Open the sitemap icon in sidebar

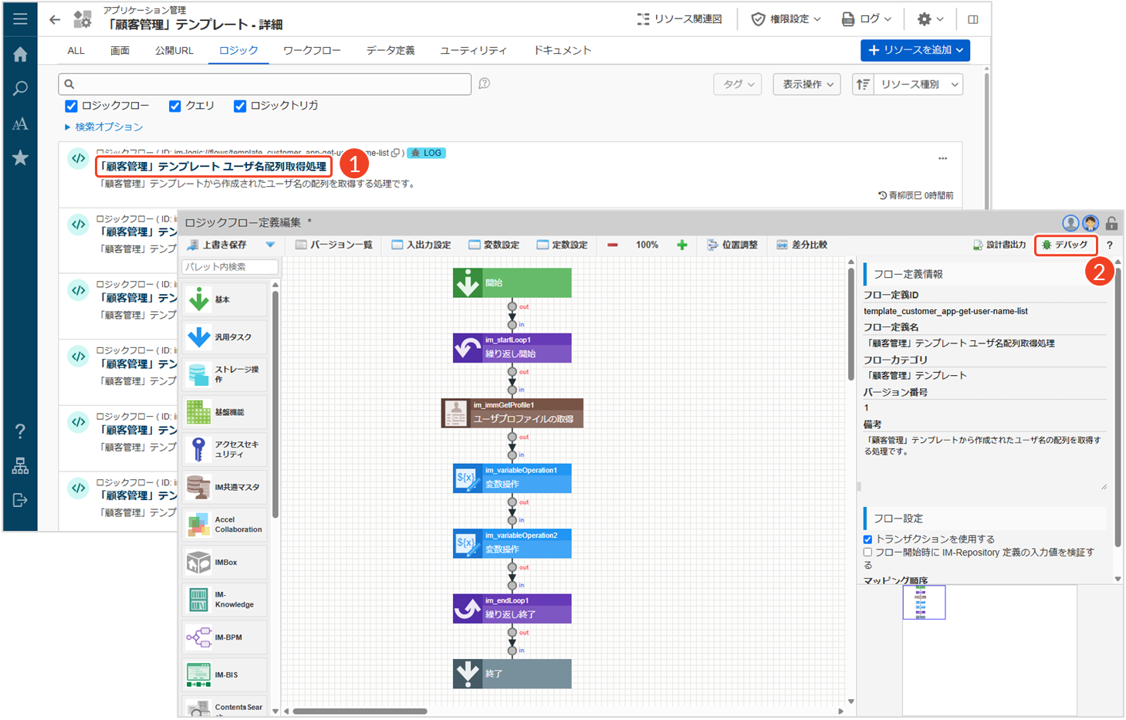coord(20,466)
